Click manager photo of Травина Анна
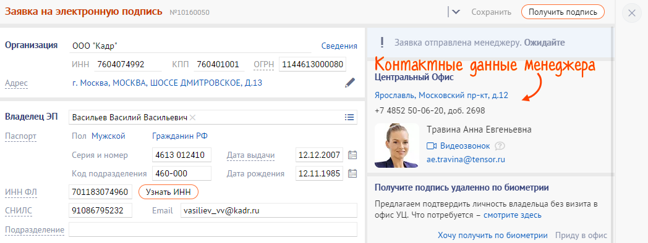648x243 pixels. [x=397, y=146]
